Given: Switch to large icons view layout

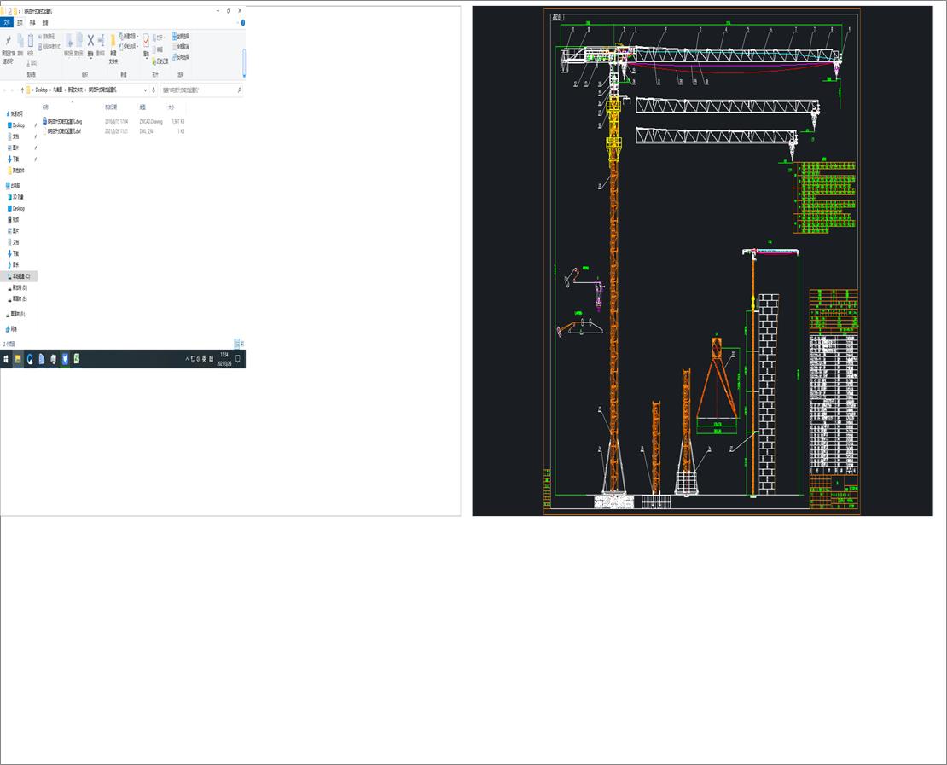Looking at the screenshot, I should 242,344.
